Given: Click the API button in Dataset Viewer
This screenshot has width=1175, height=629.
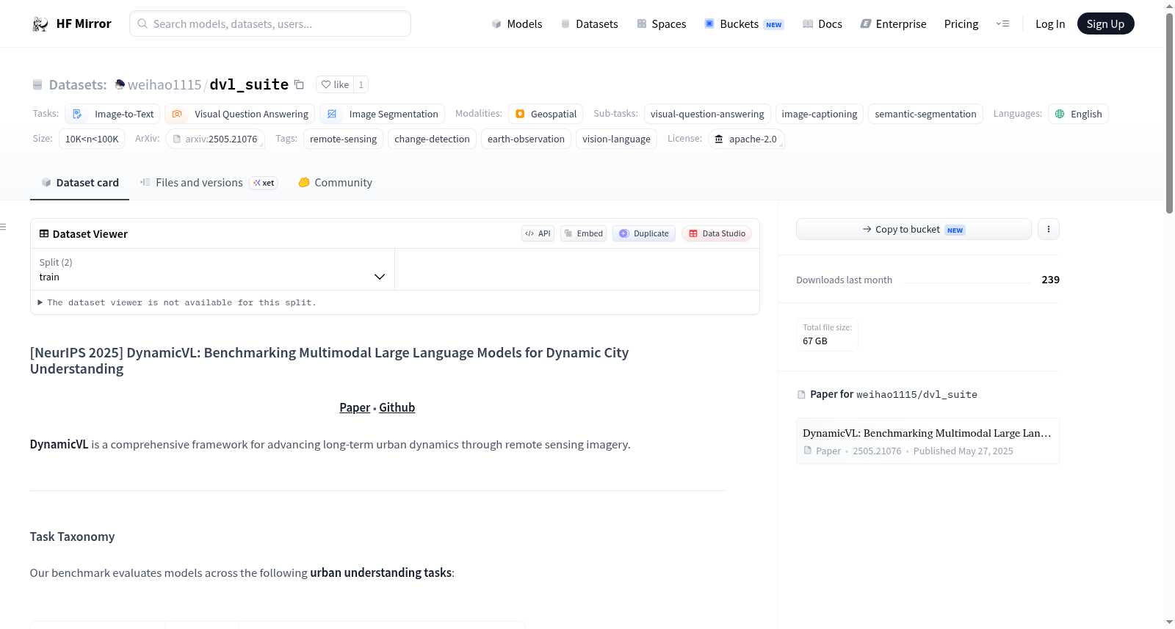Looking at the screenshot, I should tap(538, 233).
